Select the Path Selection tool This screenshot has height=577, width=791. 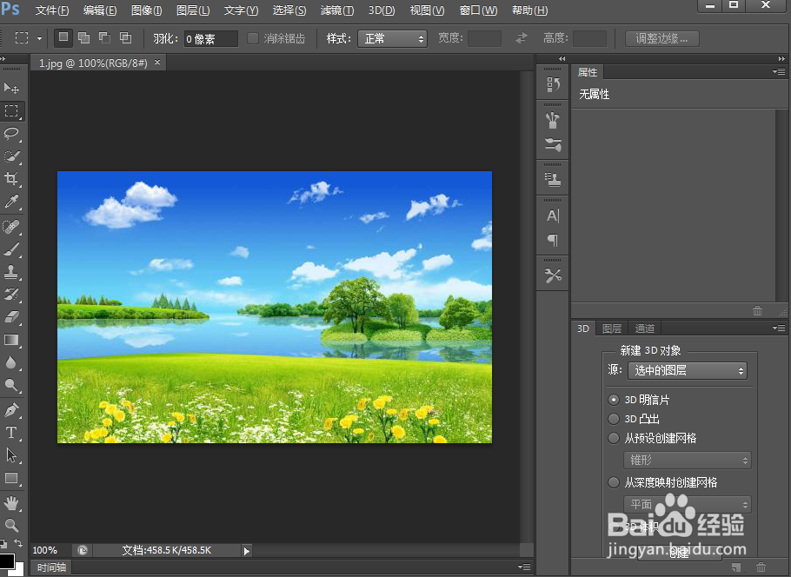(11, 455)
